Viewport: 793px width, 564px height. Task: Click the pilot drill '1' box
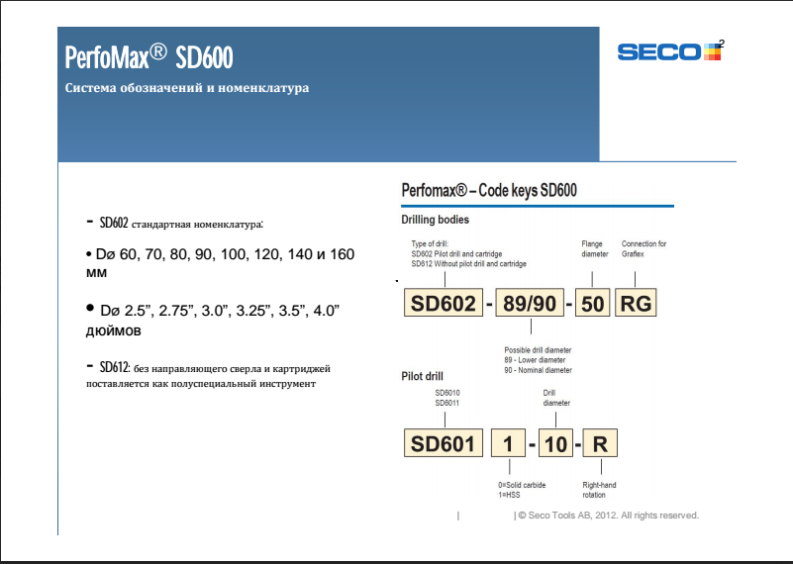pos(508,443)
